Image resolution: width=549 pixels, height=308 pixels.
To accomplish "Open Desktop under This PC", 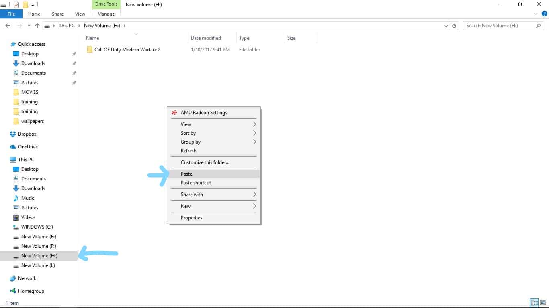I will 30,169.
